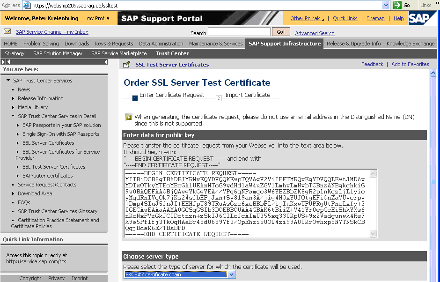Click the pin icon beside SSL Test Server Certificates
This screenshot has height=282, width=440.
127,64
